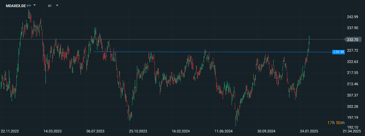Click the 24.01.2025 date axis label
This screenshot has height=136, width=365.
click(x=309, y=131)
